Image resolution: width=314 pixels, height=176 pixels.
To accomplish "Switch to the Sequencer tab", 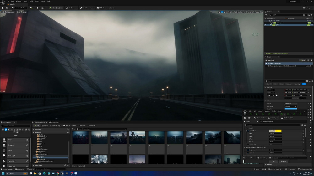I will pos(54,122).
